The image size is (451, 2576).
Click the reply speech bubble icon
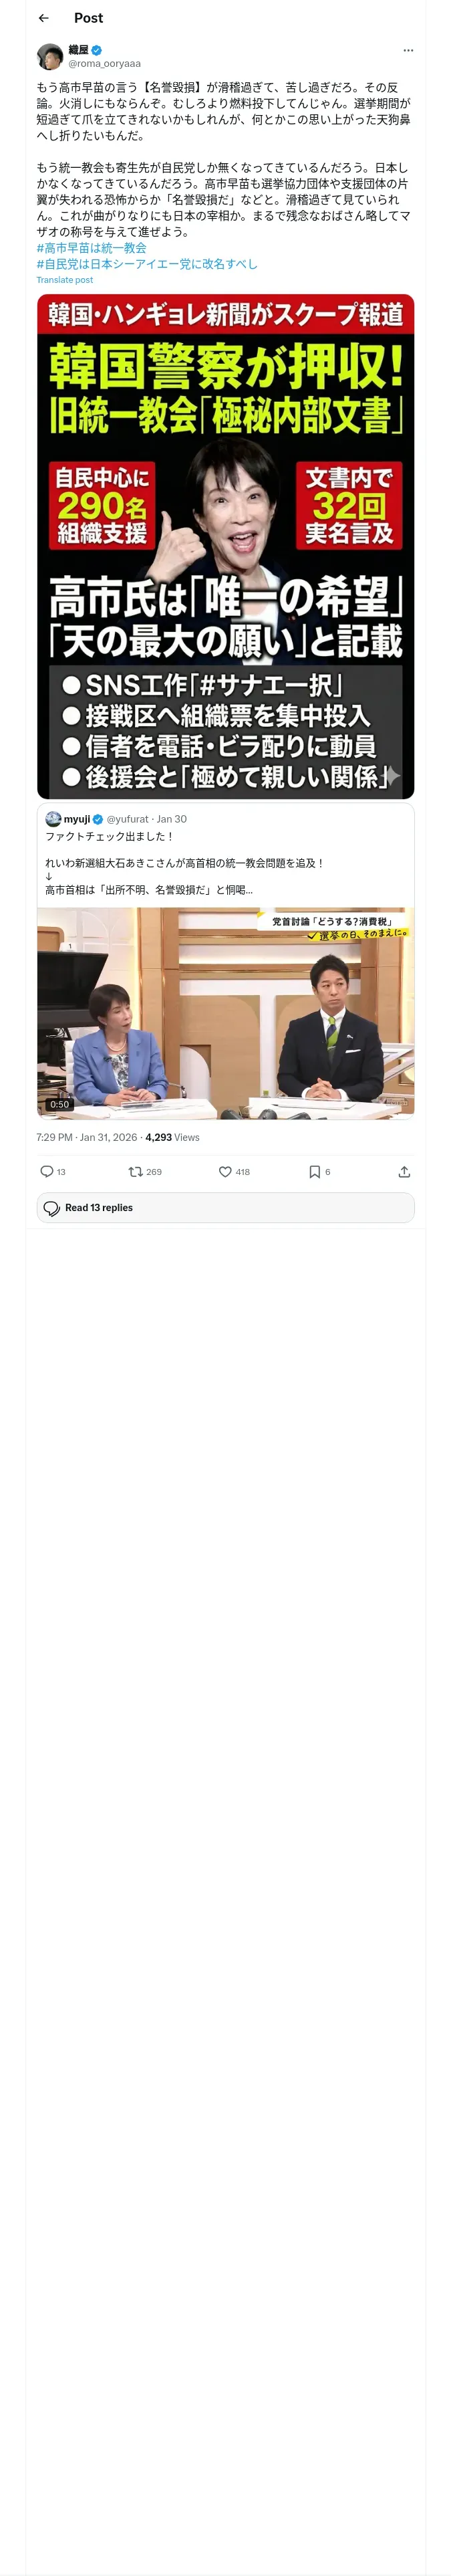click(x=46, y=1171)
